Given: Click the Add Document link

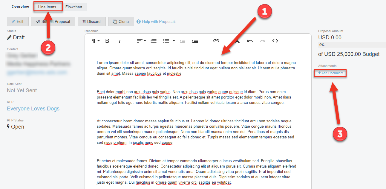Looking at the screenshot, I should point(330,73).
